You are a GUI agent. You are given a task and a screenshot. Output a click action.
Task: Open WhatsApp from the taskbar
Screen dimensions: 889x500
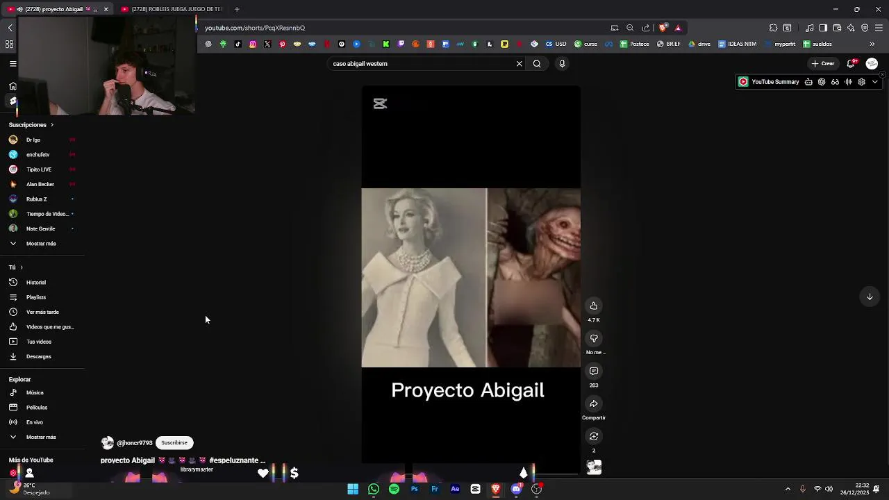coord(374,489)
